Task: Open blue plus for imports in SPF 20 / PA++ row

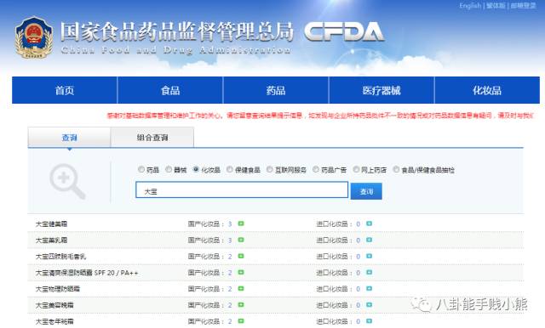Action: click(x=369, y=273)
